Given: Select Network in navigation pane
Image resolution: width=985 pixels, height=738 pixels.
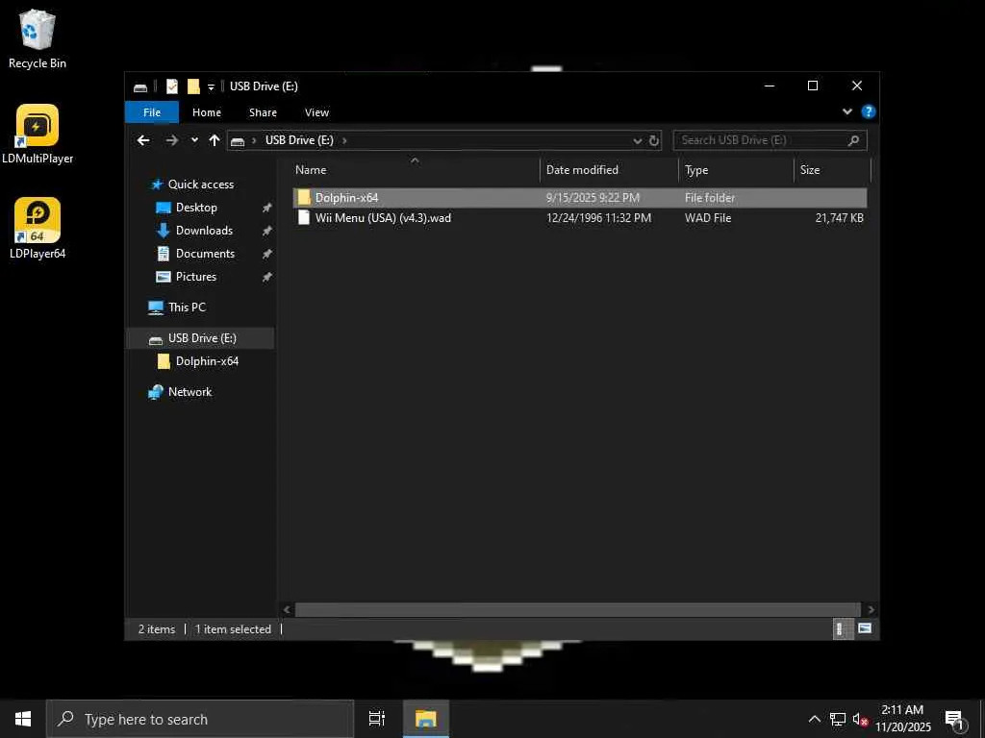Looking at the screenshot, I should click(x=189, y=392).
